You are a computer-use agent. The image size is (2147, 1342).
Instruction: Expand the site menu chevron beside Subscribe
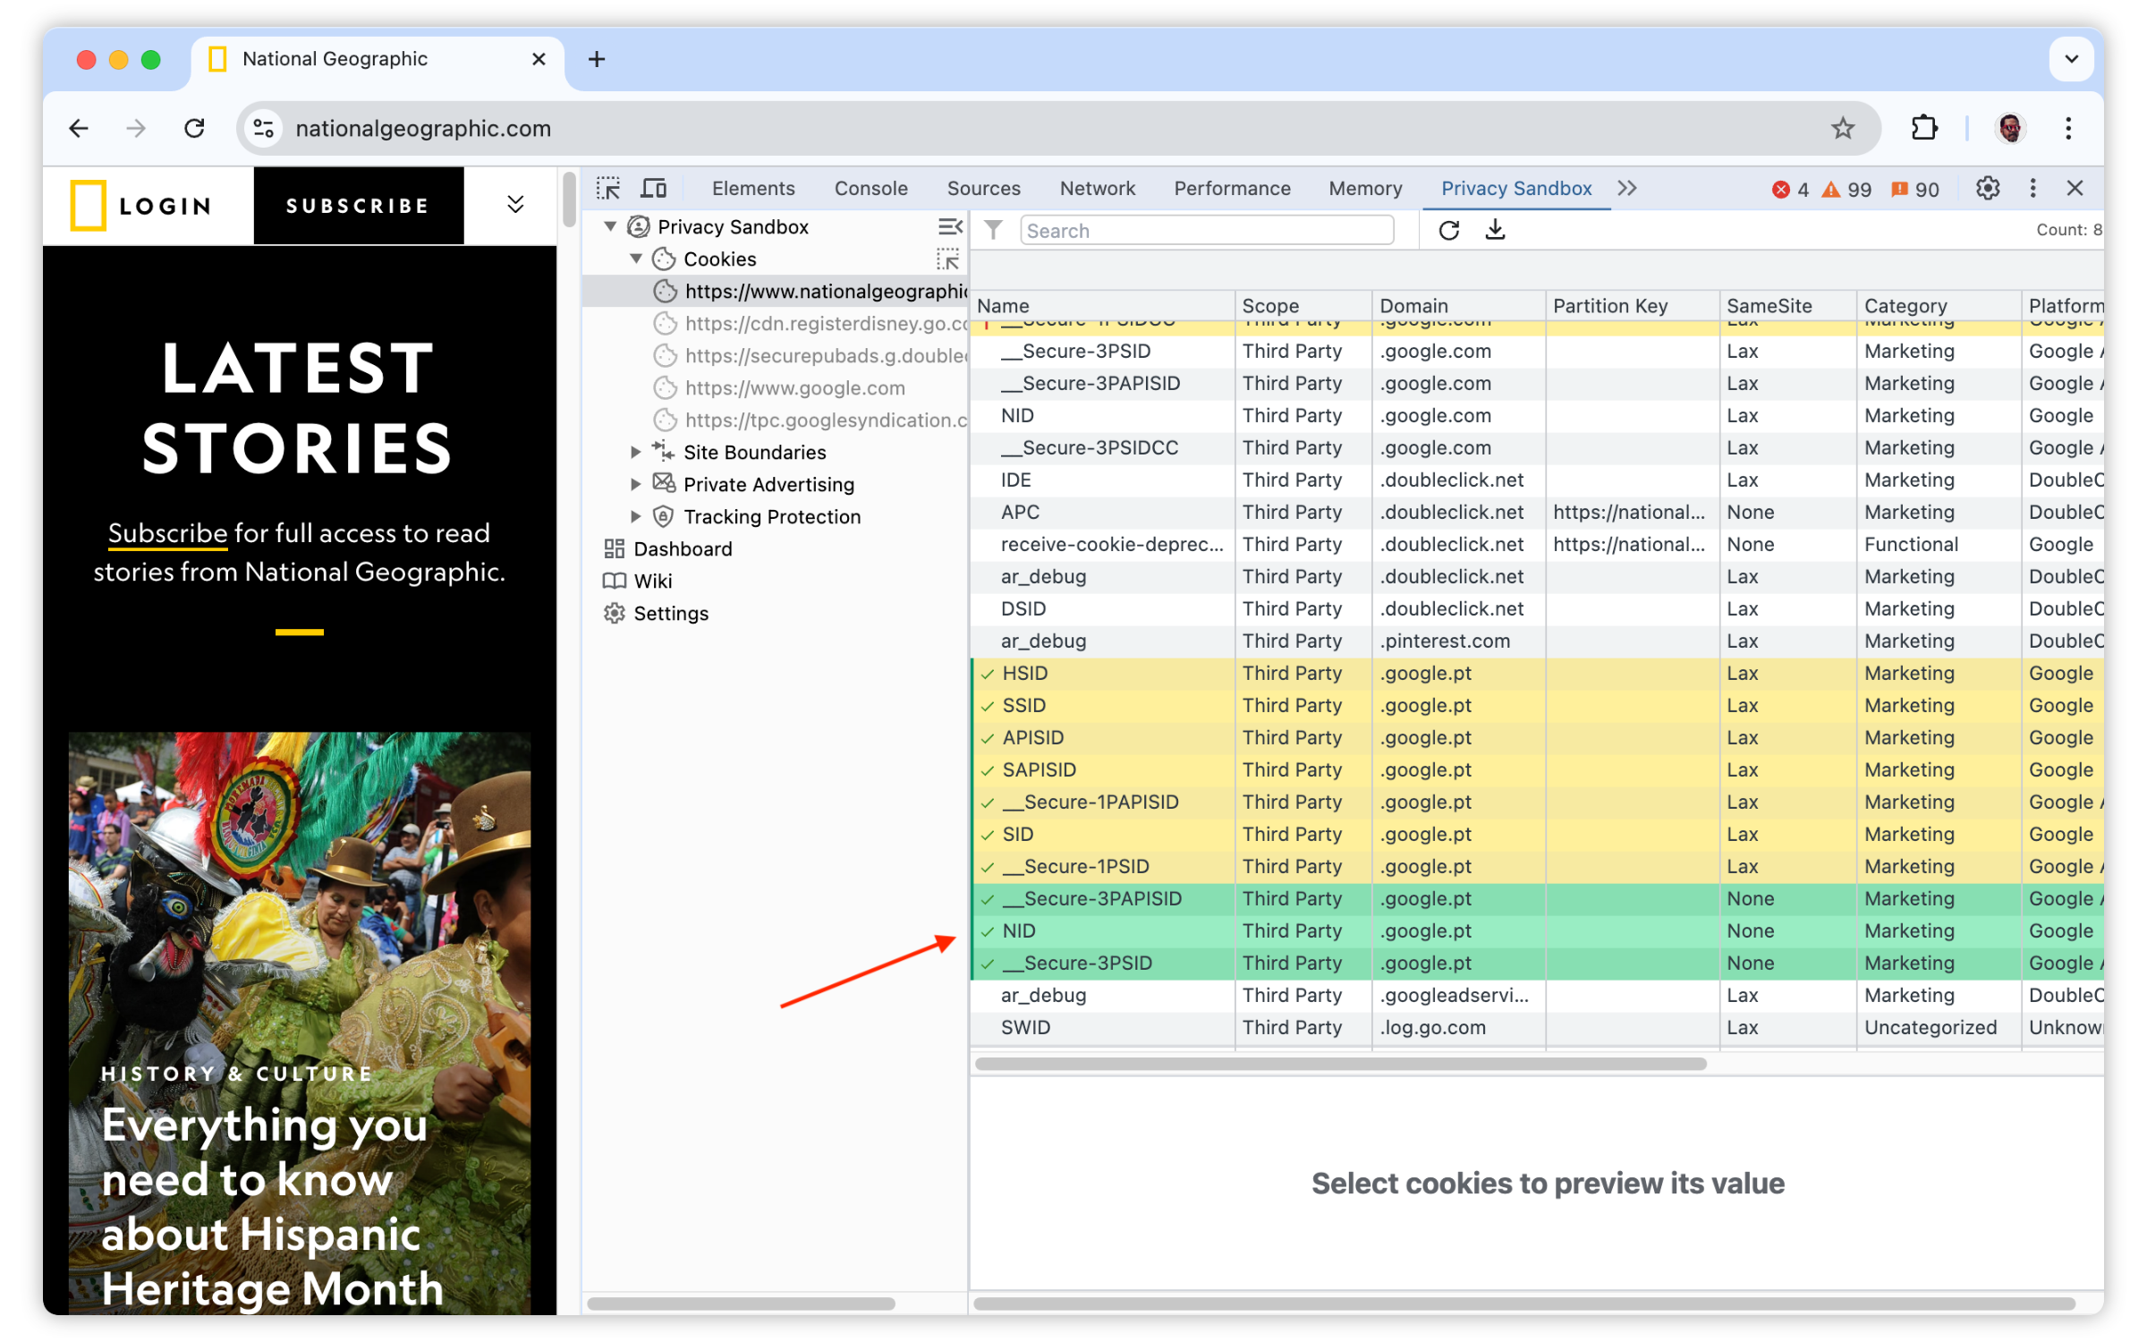coord(515,204)
